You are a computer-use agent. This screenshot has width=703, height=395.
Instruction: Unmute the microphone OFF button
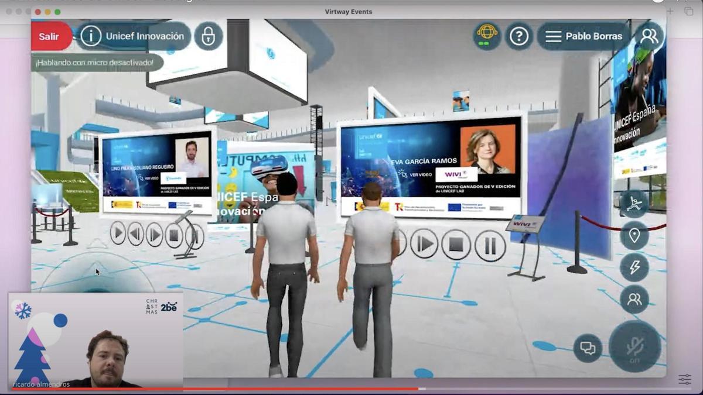click(x=635, y=348)
